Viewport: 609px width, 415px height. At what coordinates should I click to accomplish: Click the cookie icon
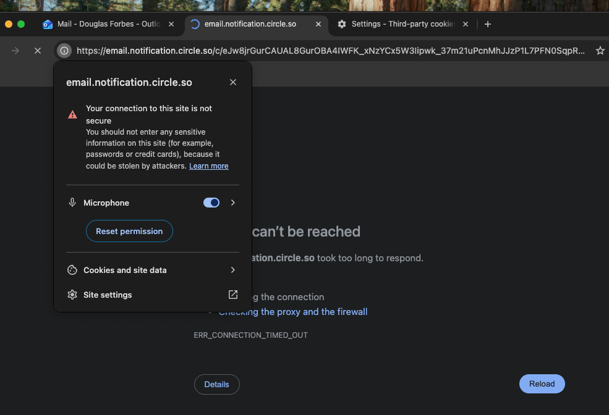click(72, 270)
